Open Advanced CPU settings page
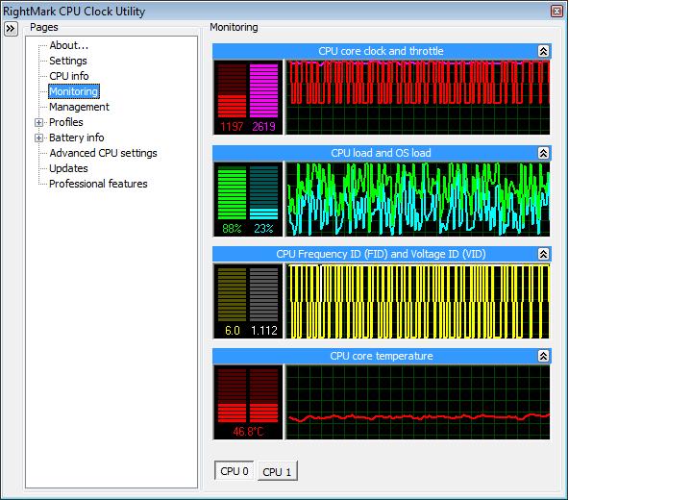 (103, 153)
